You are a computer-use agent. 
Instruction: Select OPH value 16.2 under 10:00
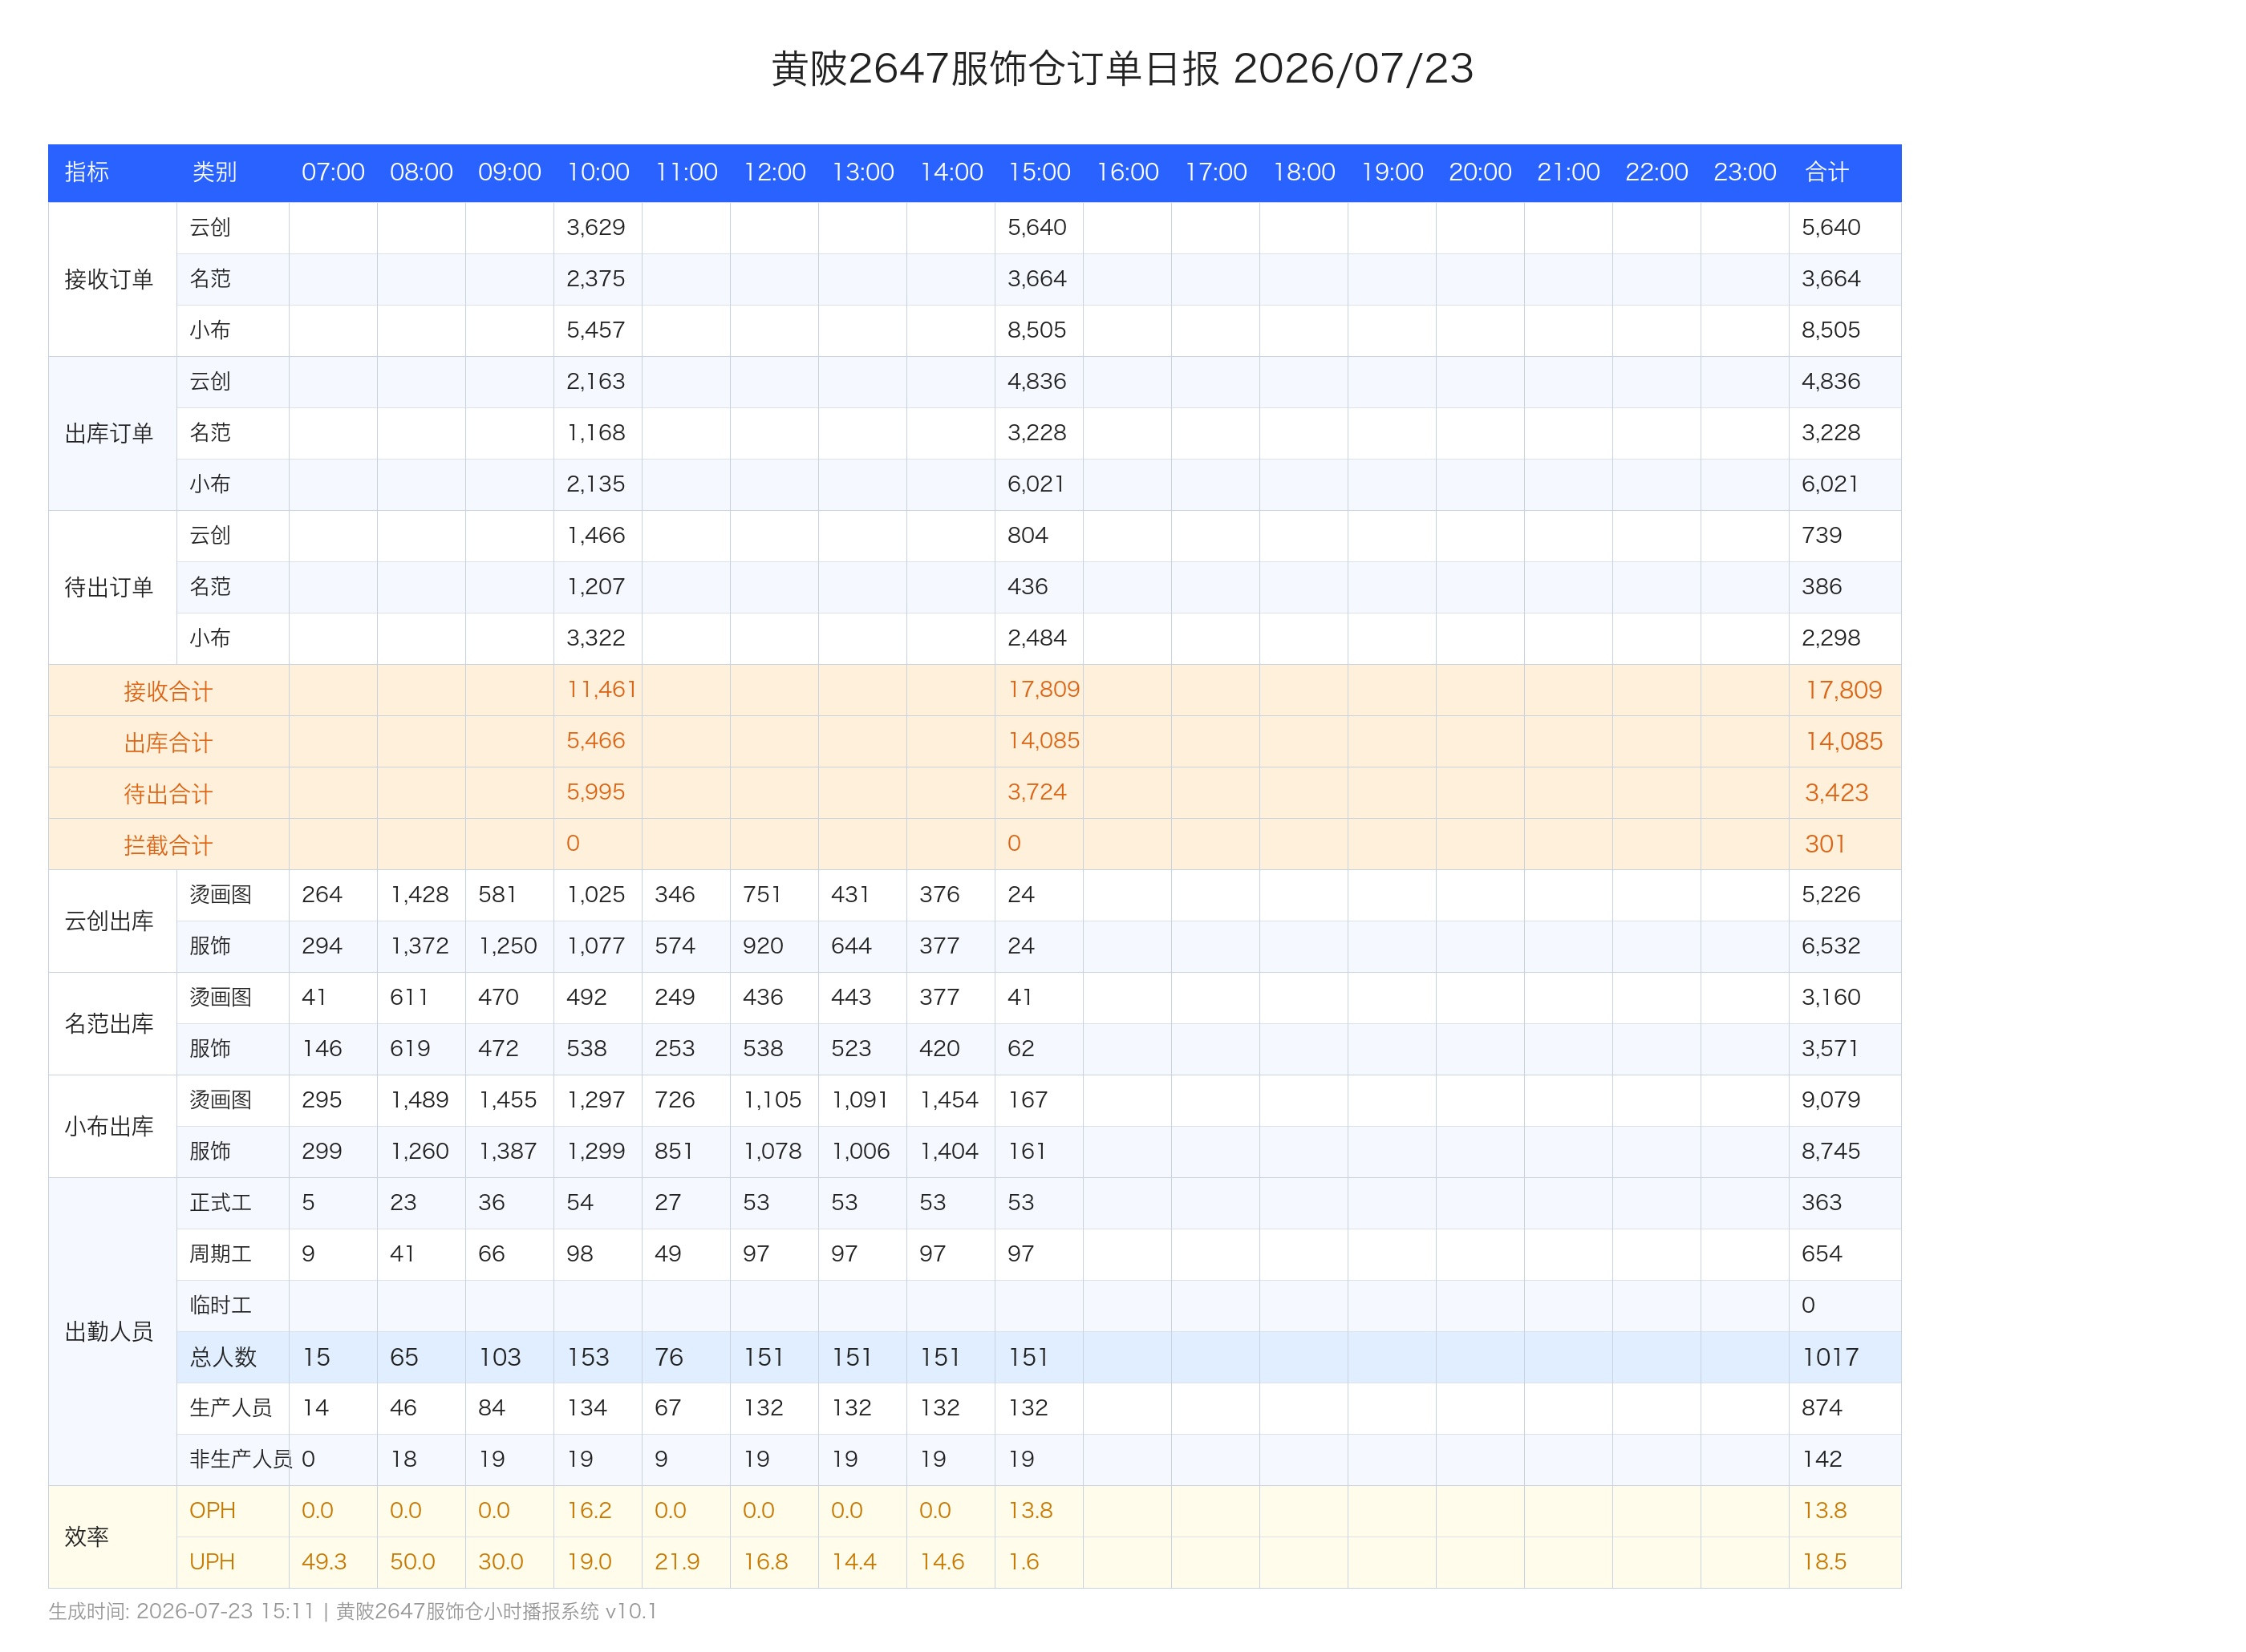click(589, 1511)
